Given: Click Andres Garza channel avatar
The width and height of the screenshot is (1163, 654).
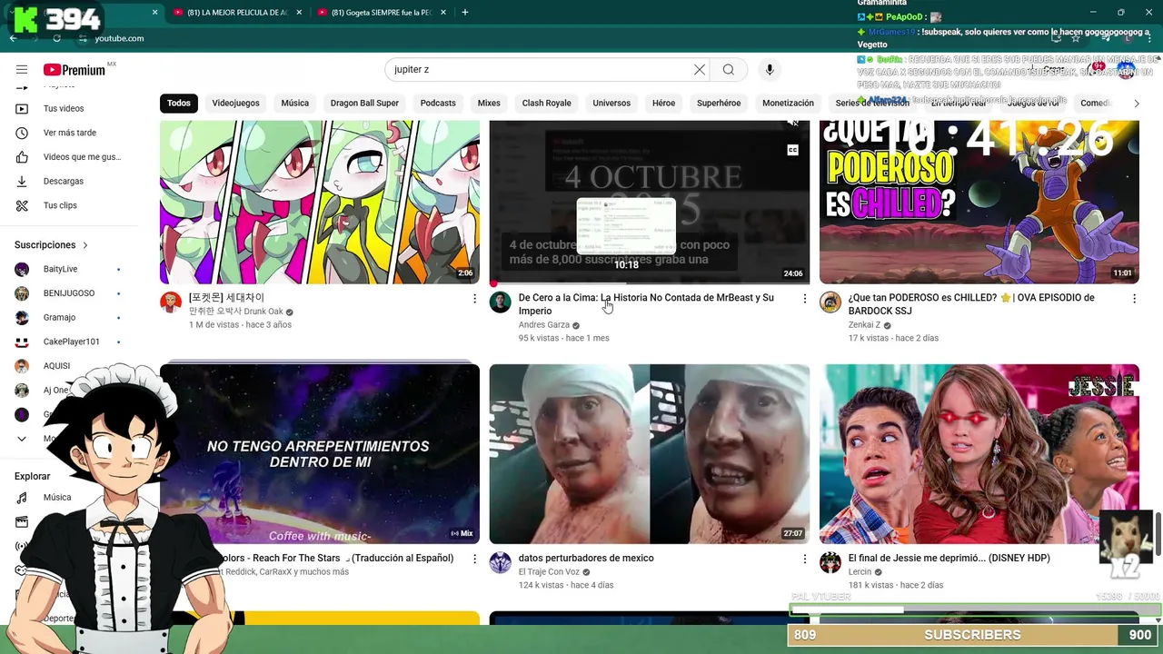Looking at the screenshot, I should [501, 302].
